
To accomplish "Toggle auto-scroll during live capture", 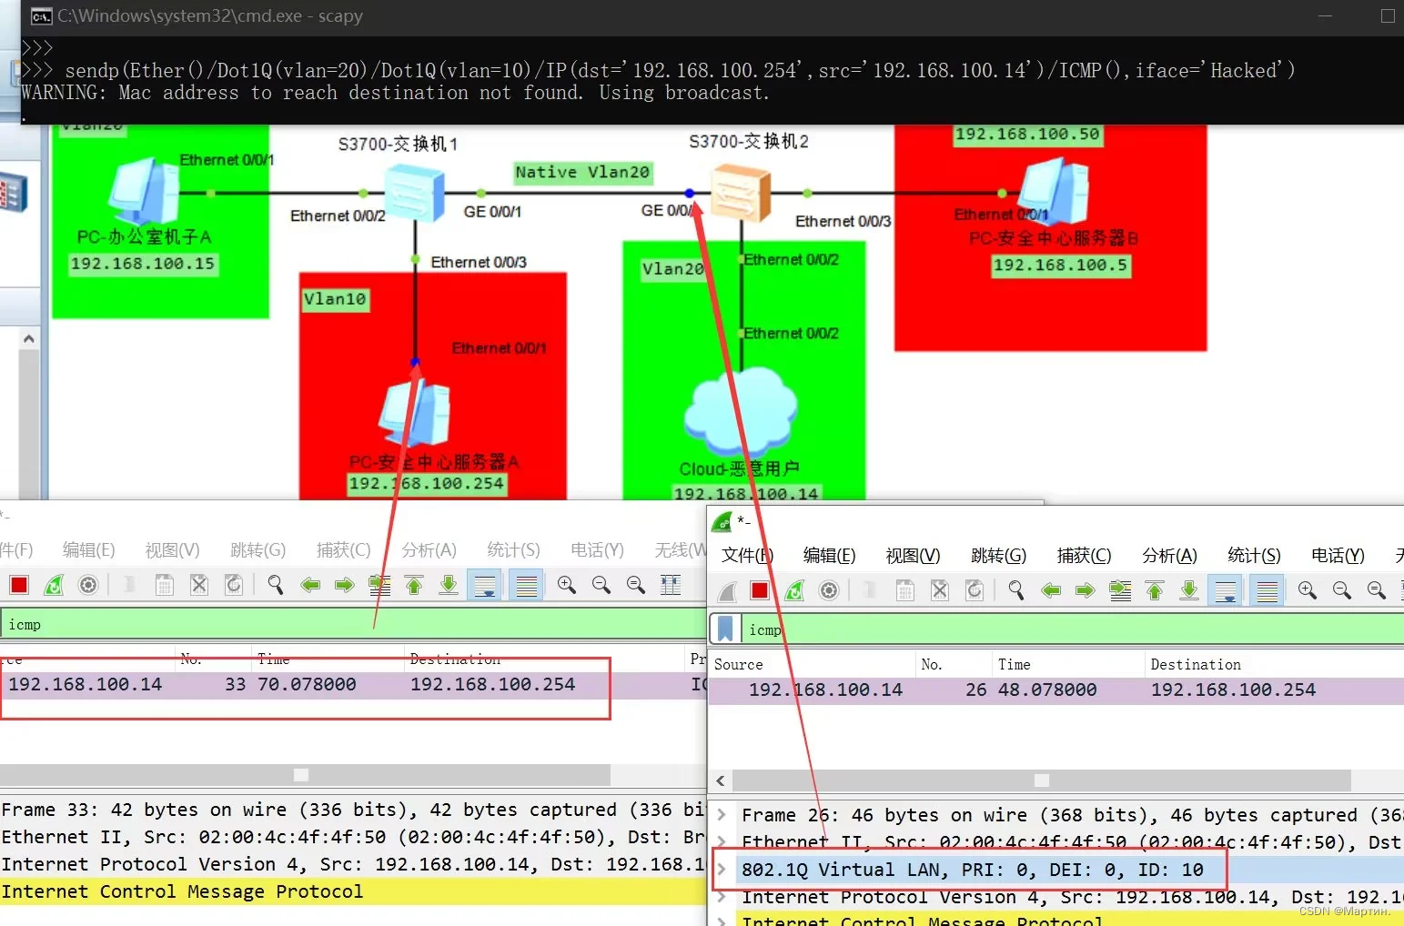I will pyautogui.click(x=484, y=585).
